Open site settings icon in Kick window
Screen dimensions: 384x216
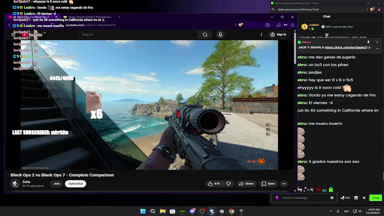pos(273,9)
